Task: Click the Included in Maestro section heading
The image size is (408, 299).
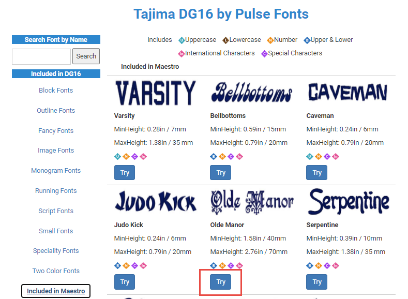Action: click(150, 67)
